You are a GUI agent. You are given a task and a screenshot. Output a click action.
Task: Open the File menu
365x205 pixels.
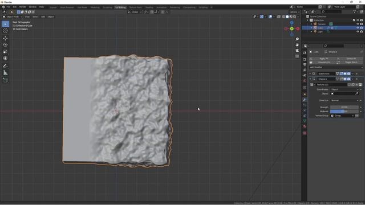click(9, 7)
